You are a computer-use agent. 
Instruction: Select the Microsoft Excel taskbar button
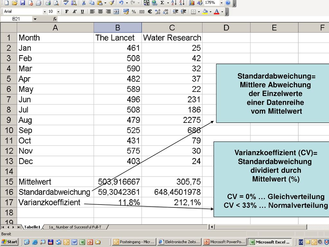[x=270, y=242]
